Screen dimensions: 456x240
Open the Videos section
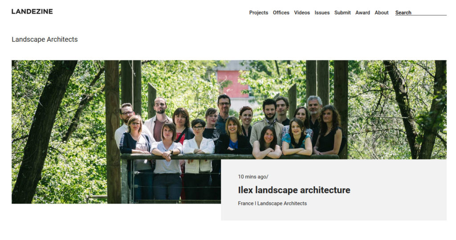pyautogui.click(x=302, y=12)
